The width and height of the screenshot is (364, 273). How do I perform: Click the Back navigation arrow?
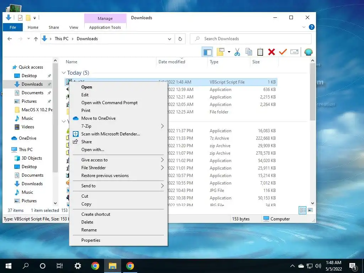click(10, 39)
